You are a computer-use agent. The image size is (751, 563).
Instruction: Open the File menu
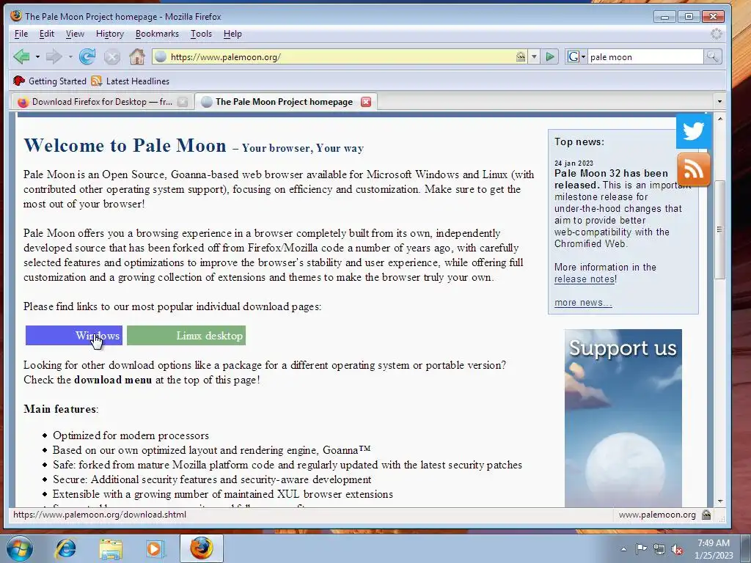21,34
